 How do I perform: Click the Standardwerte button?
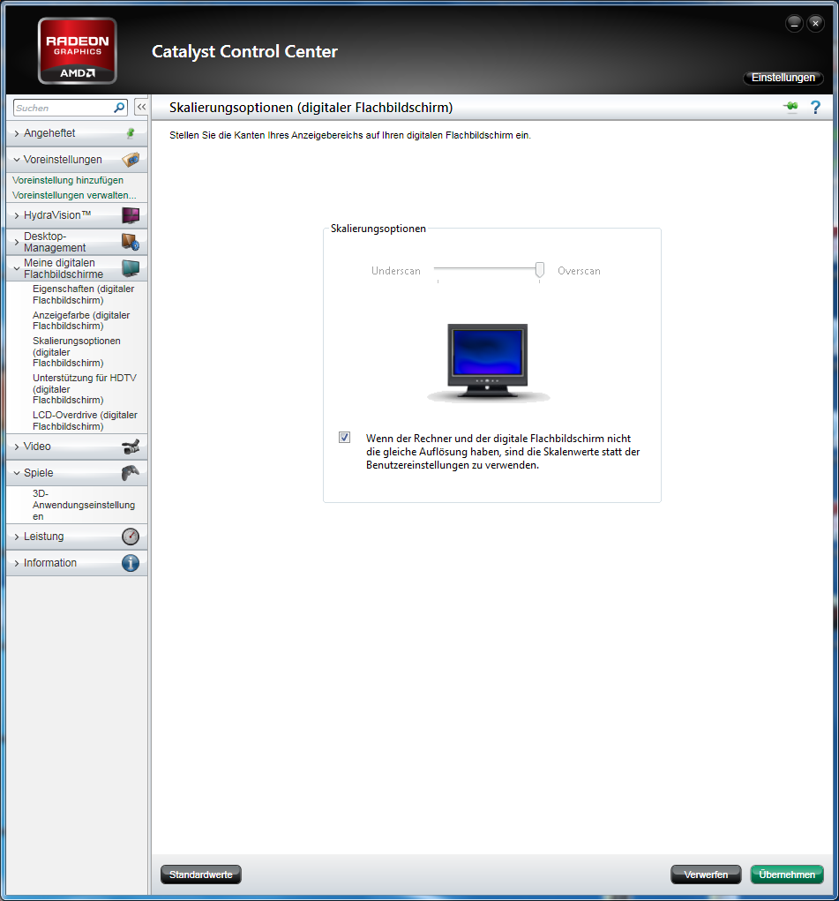200,875
